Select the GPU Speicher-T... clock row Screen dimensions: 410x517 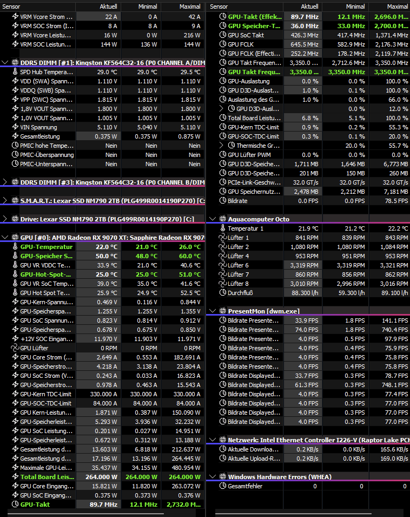point(308,26)
